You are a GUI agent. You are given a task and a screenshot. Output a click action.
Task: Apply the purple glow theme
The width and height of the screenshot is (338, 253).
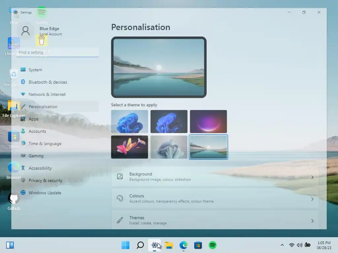[208, 122]
